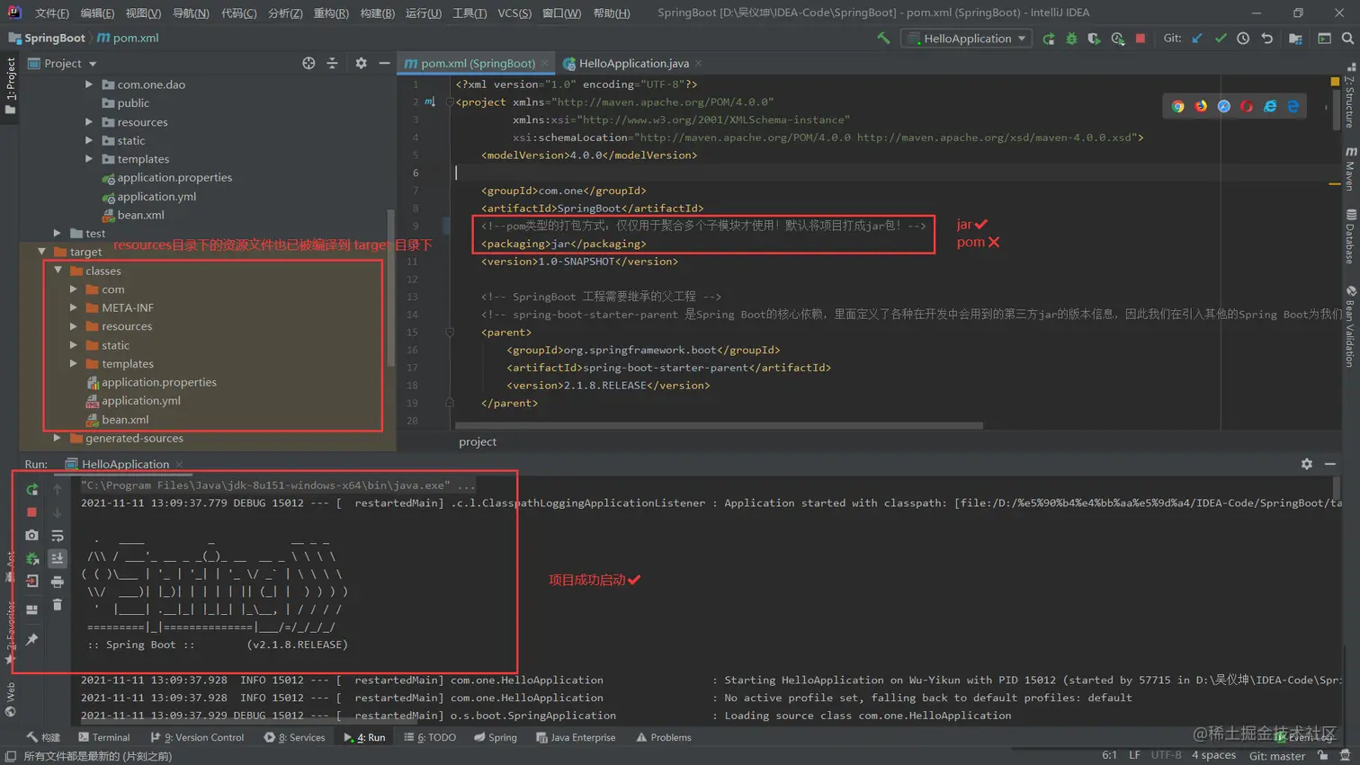Image resolution: width=1360 pixels, height=765 pixels.
Task: Collapse the target folder
Action: (41, 252)
